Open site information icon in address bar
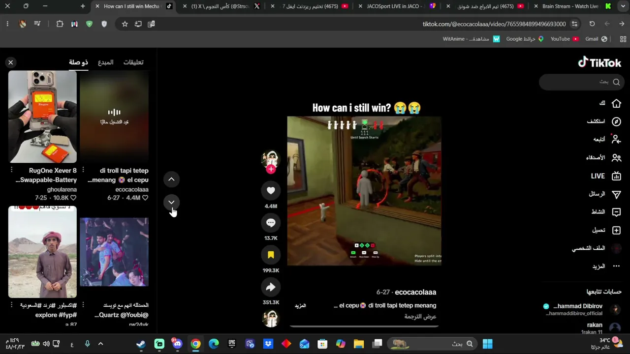 [574, 24]
